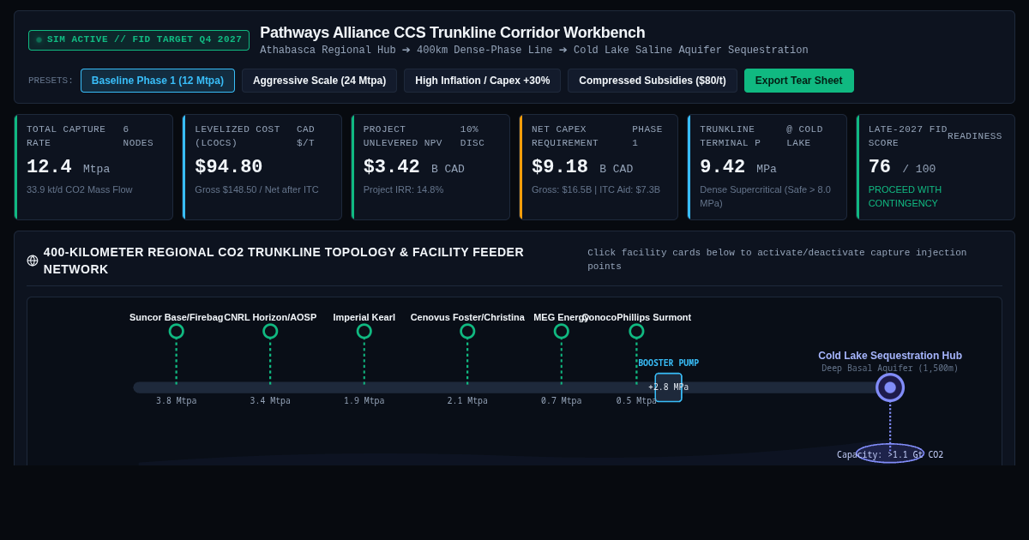
Task: Click Deep Basal Aquifer (1,500m) label
Action: 890,369
